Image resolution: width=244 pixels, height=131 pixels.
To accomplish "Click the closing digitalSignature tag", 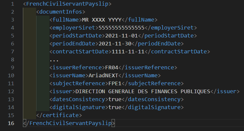I will click(152, 107).
